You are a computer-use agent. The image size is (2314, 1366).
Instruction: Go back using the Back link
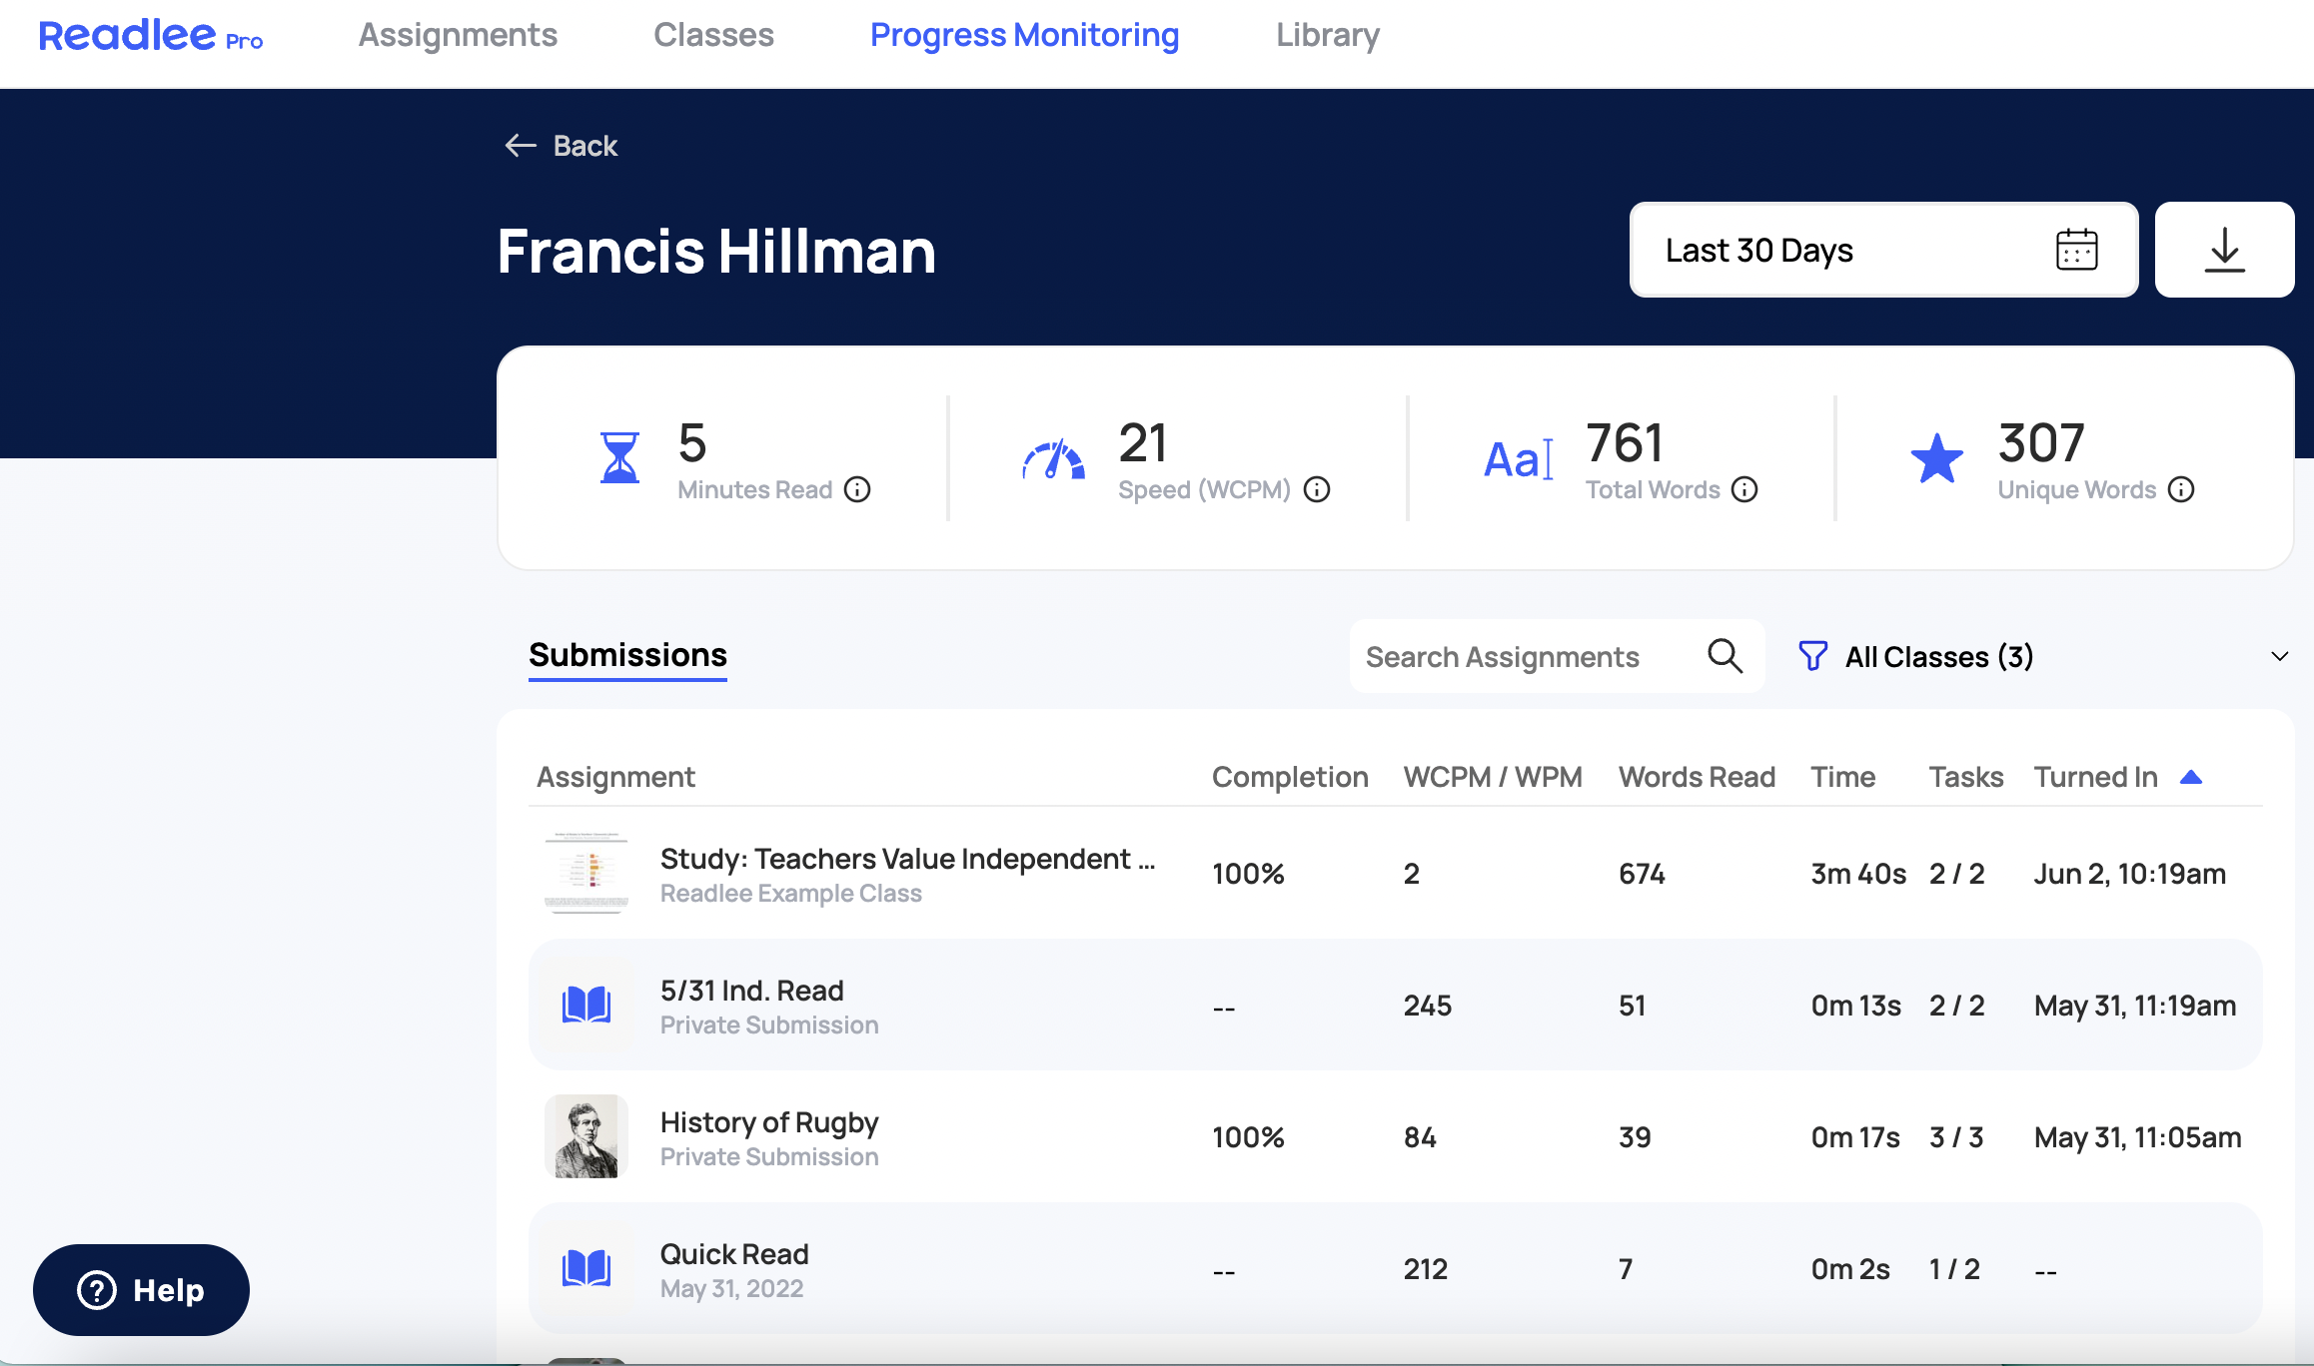coord(561,146)
